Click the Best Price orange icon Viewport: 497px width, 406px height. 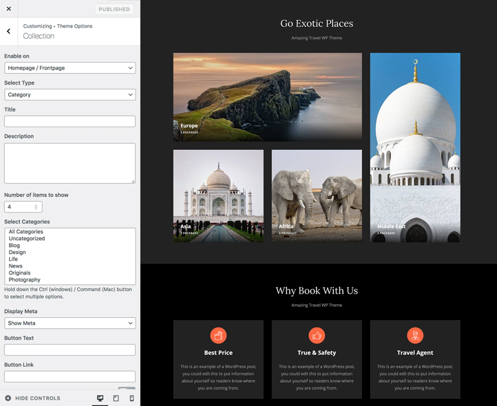pyautogui.click(x=218, y=335)
